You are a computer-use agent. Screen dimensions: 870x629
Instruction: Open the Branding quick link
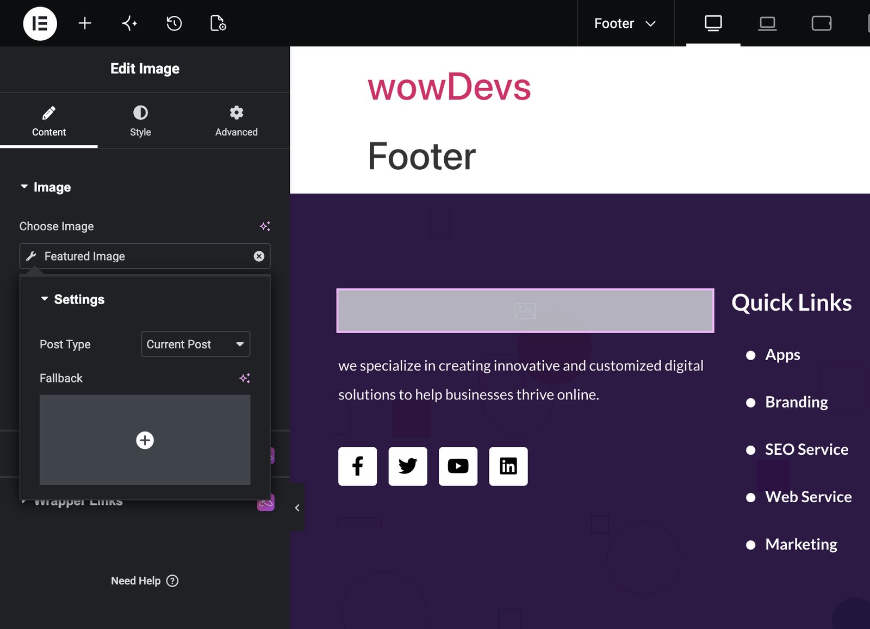797,402
